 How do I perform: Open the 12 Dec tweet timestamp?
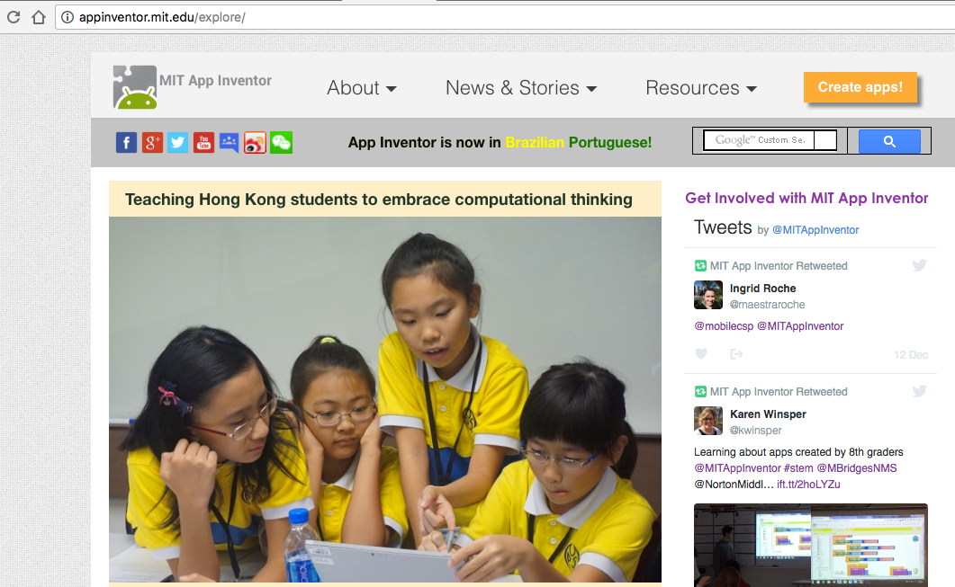(x=911, y=355)
